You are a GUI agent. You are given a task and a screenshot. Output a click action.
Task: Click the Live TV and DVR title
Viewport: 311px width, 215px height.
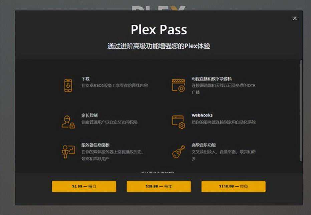212,79
